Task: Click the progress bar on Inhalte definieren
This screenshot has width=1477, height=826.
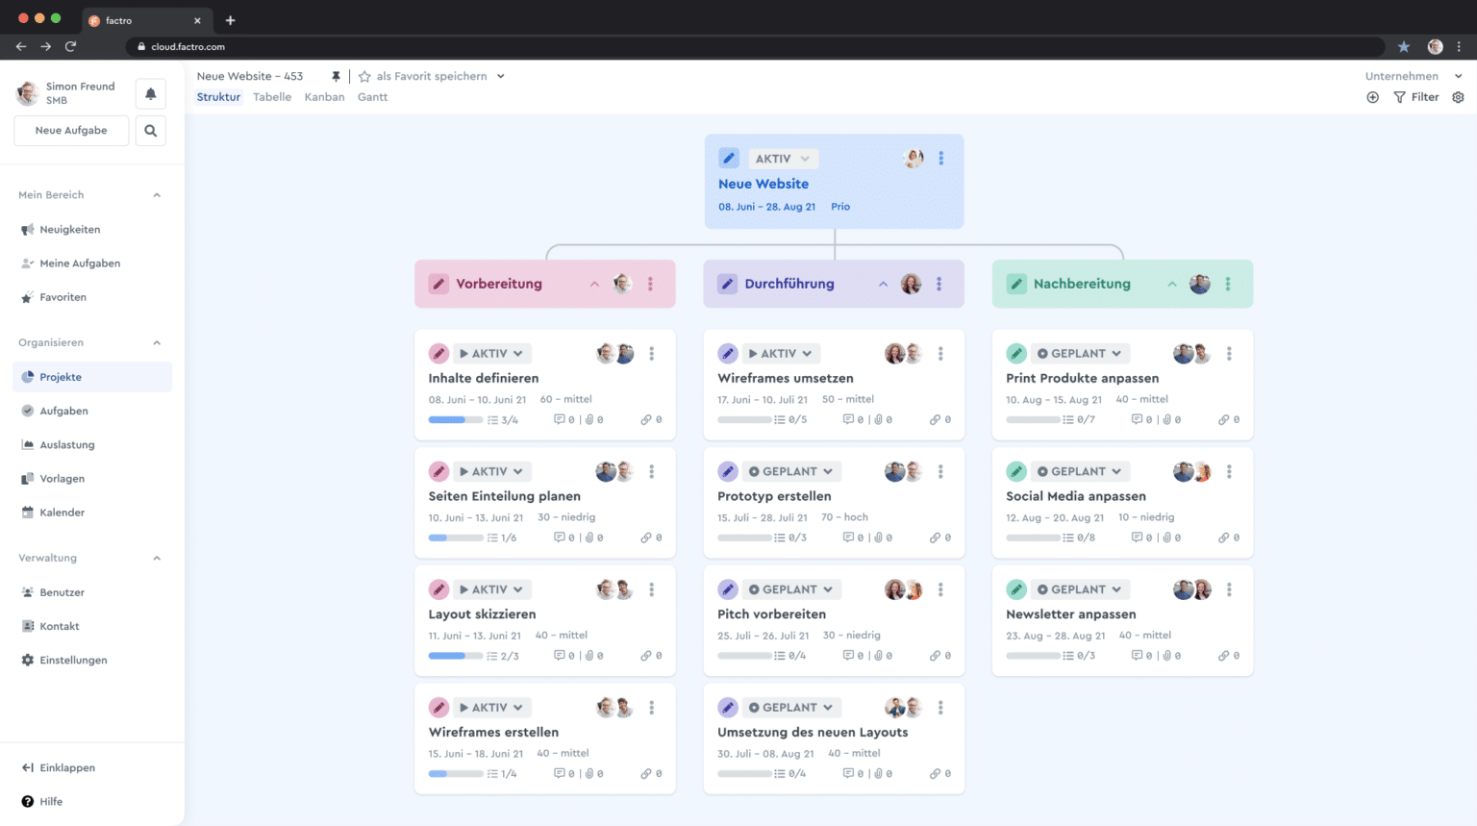Action: (456, 419)
